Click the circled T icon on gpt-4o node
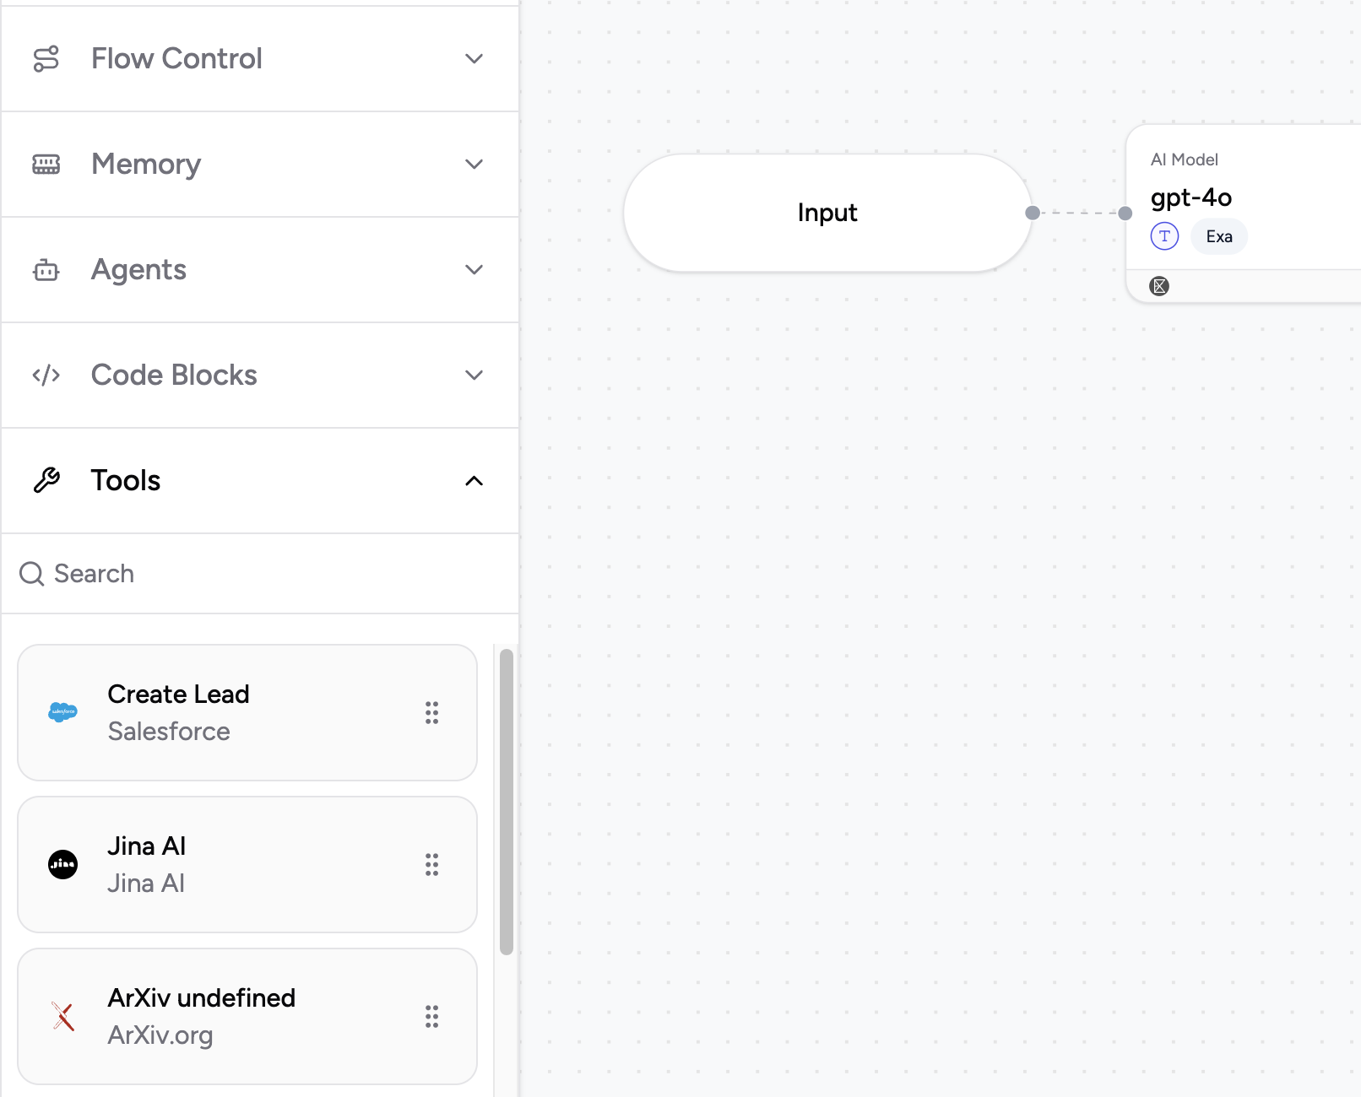1361x1097 pixels. (1164, 236)
